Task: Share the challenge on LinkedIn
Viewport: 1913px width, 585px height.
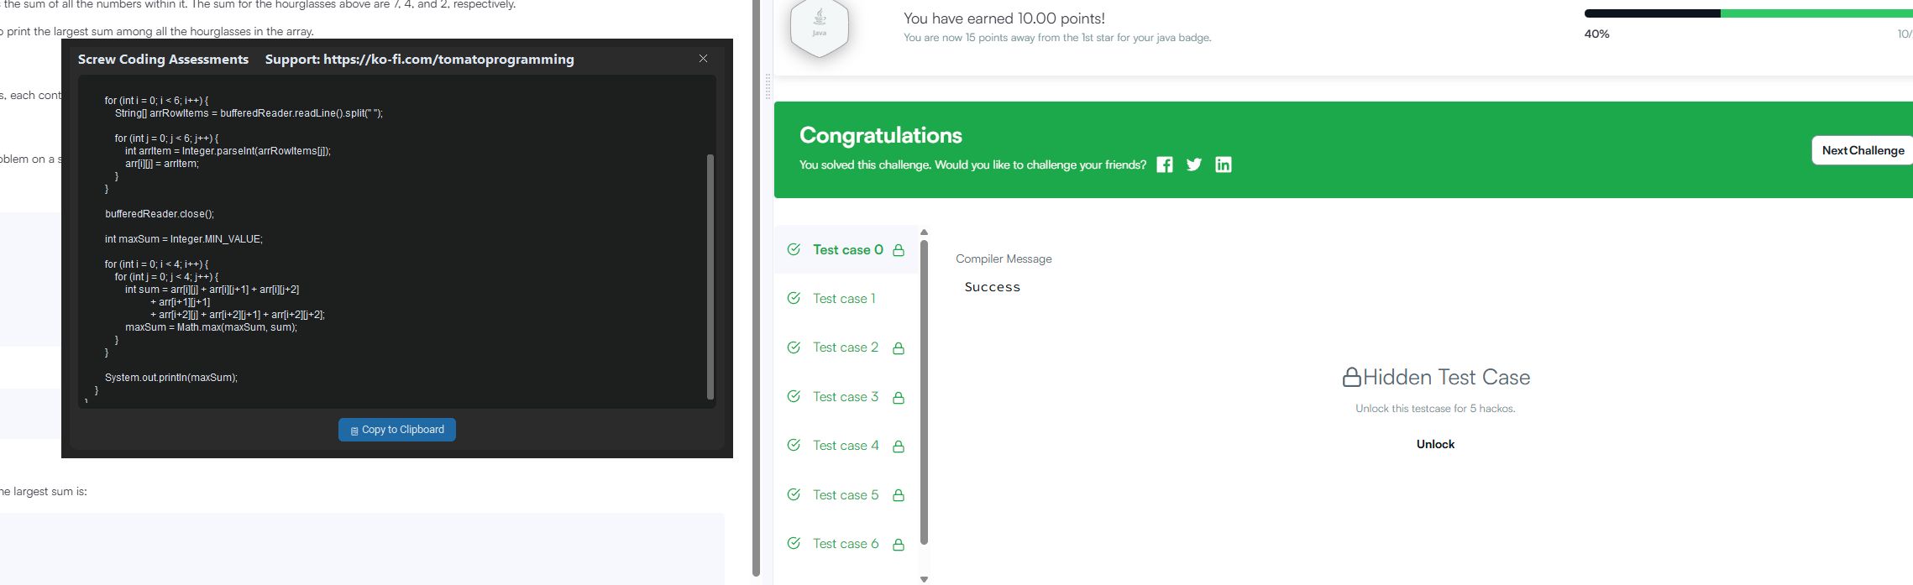Action: tap(1224, 165)
